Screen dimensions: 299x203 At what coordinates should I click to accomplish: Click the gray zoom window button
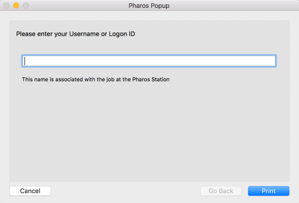[x=26, y=5]
